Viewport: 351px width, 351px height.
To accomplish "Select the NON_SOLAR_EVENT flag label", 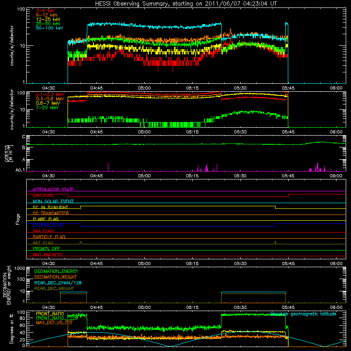I will coord(53,201).
